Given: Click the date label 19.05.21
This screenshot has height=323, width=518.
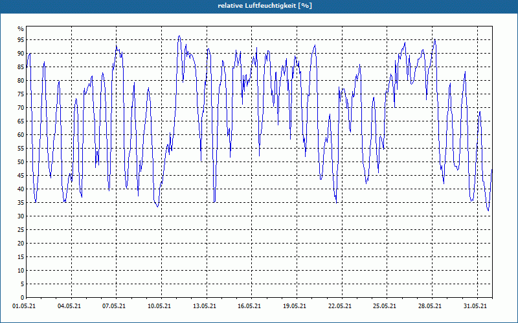Looking at the screenshot, I should [295, 306].
